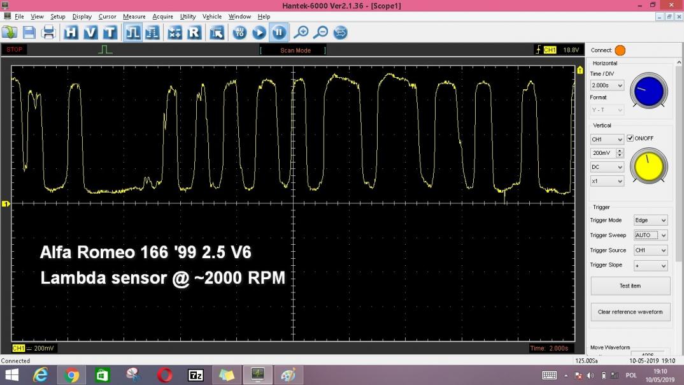684x385 pixels.
Task: Click the Auto set (AUTO) round icon
Action: tap(239, 33)
